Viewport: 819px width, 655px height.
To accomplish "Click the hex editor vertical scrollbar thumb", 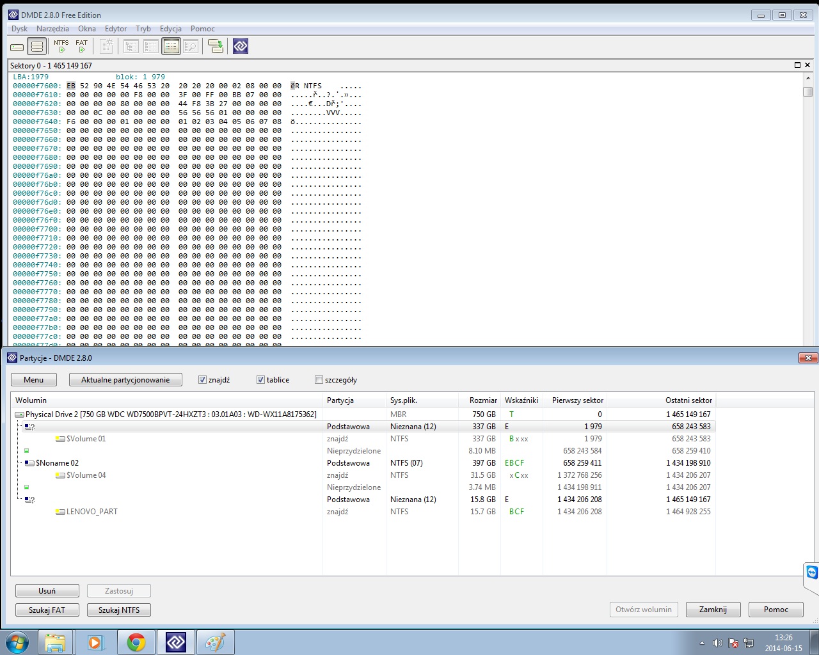I will (808, 91).
